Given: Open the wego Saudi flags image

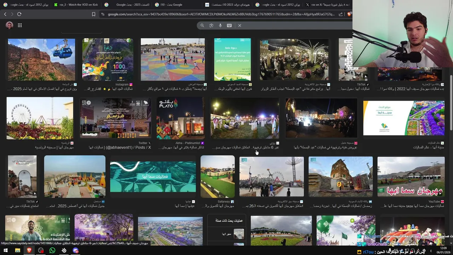Looking at the screenshot, I should pyautogui.click(x=346, y=230).
